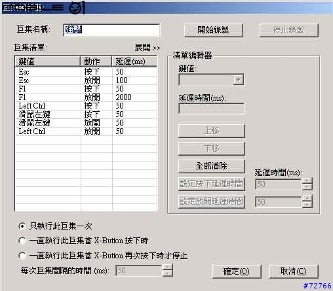Click the 延遲(ms) column header

(x=134, y=61)
